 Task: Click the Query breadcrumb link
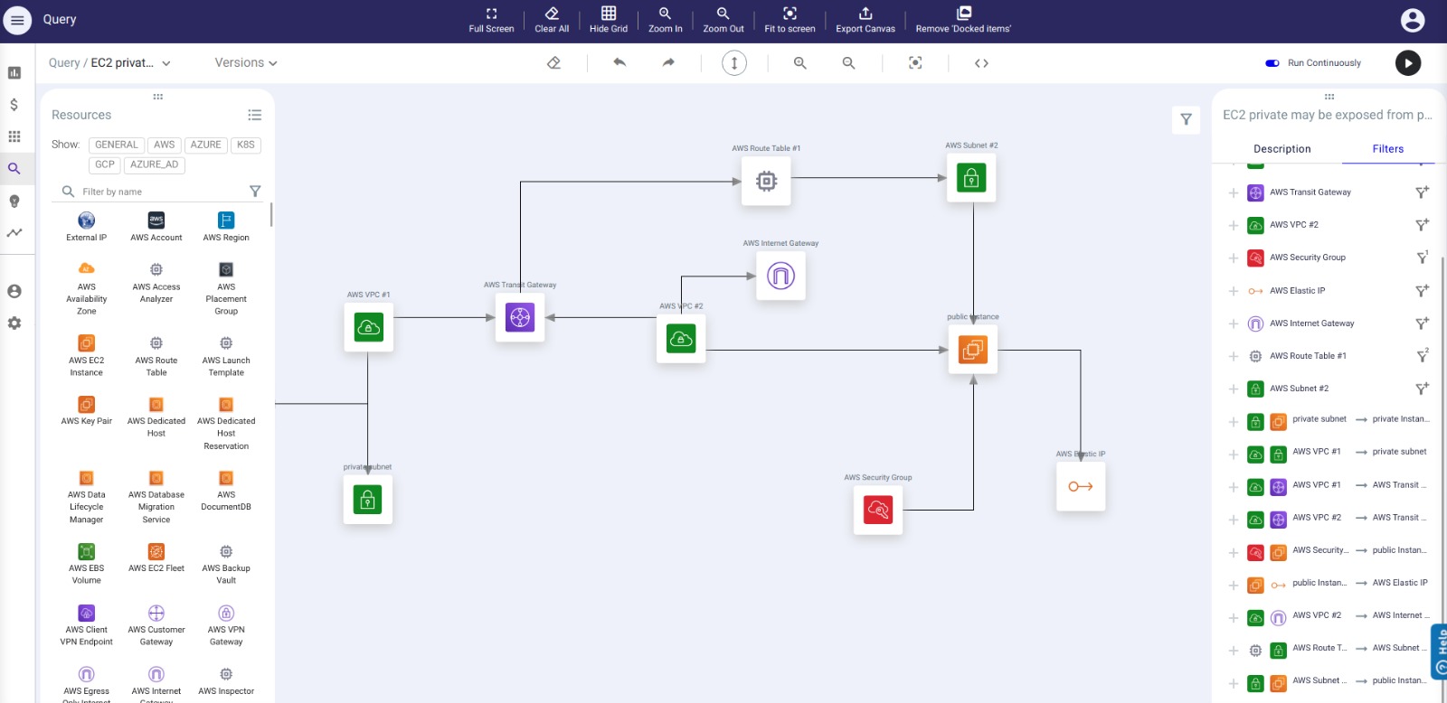click(x=64, y=63)
